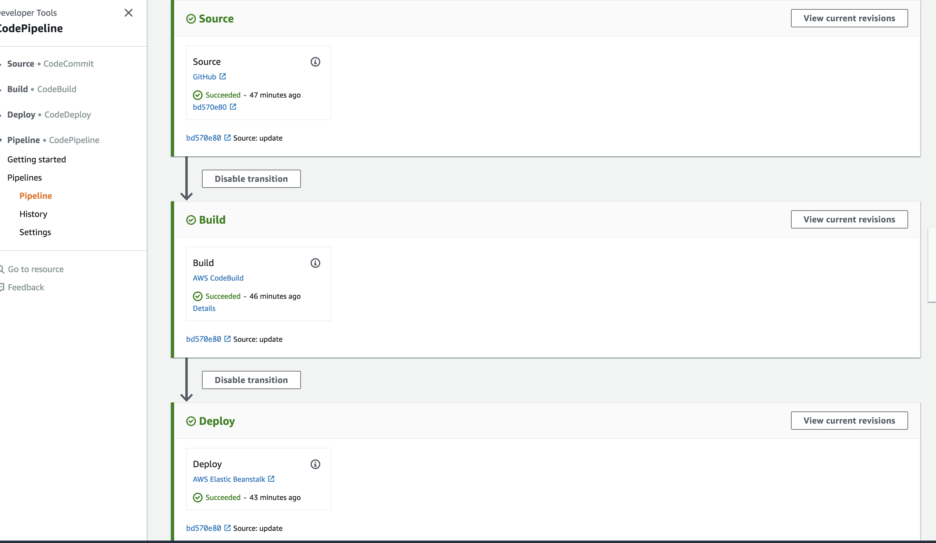Click the green Succeeded checkmark in the Build card
Viewport: 936px width, 543px height.
point(197,296)
